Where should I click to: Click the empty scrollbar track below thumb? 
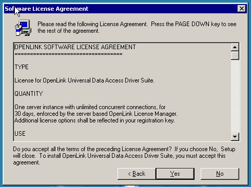pos(235,96)
